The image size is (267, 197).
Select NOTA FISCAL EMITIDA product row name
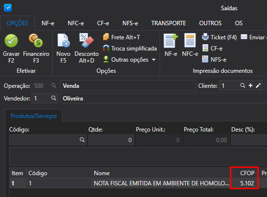[162, 183]
